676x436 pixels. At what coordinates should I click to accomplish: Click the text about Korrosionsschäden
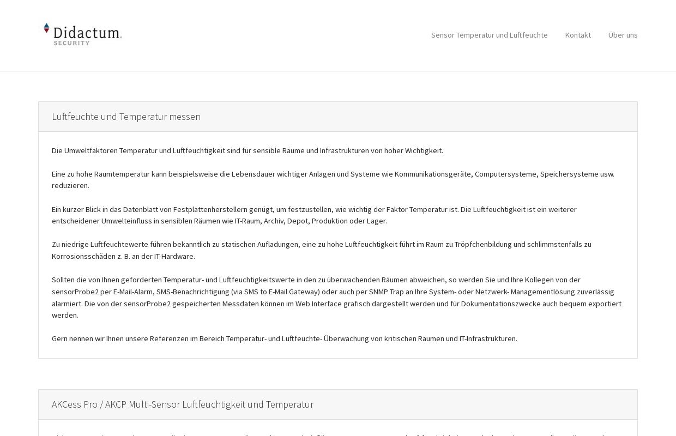coord(322,250)
